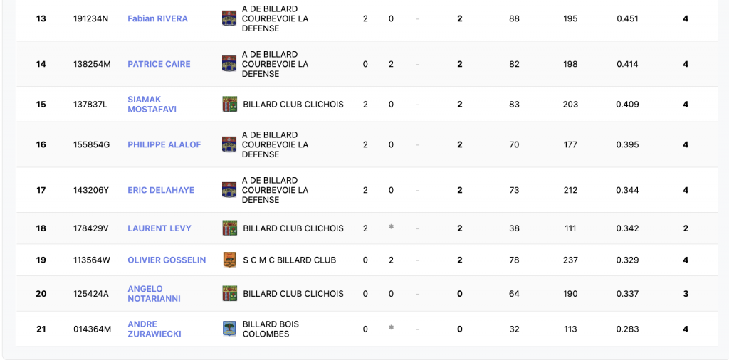The height and width of the screenshot is (360, 729).
Task: Click Clichois logo in ANGELO NOTARIANNI's row
Action: click(x=229, y=293)
